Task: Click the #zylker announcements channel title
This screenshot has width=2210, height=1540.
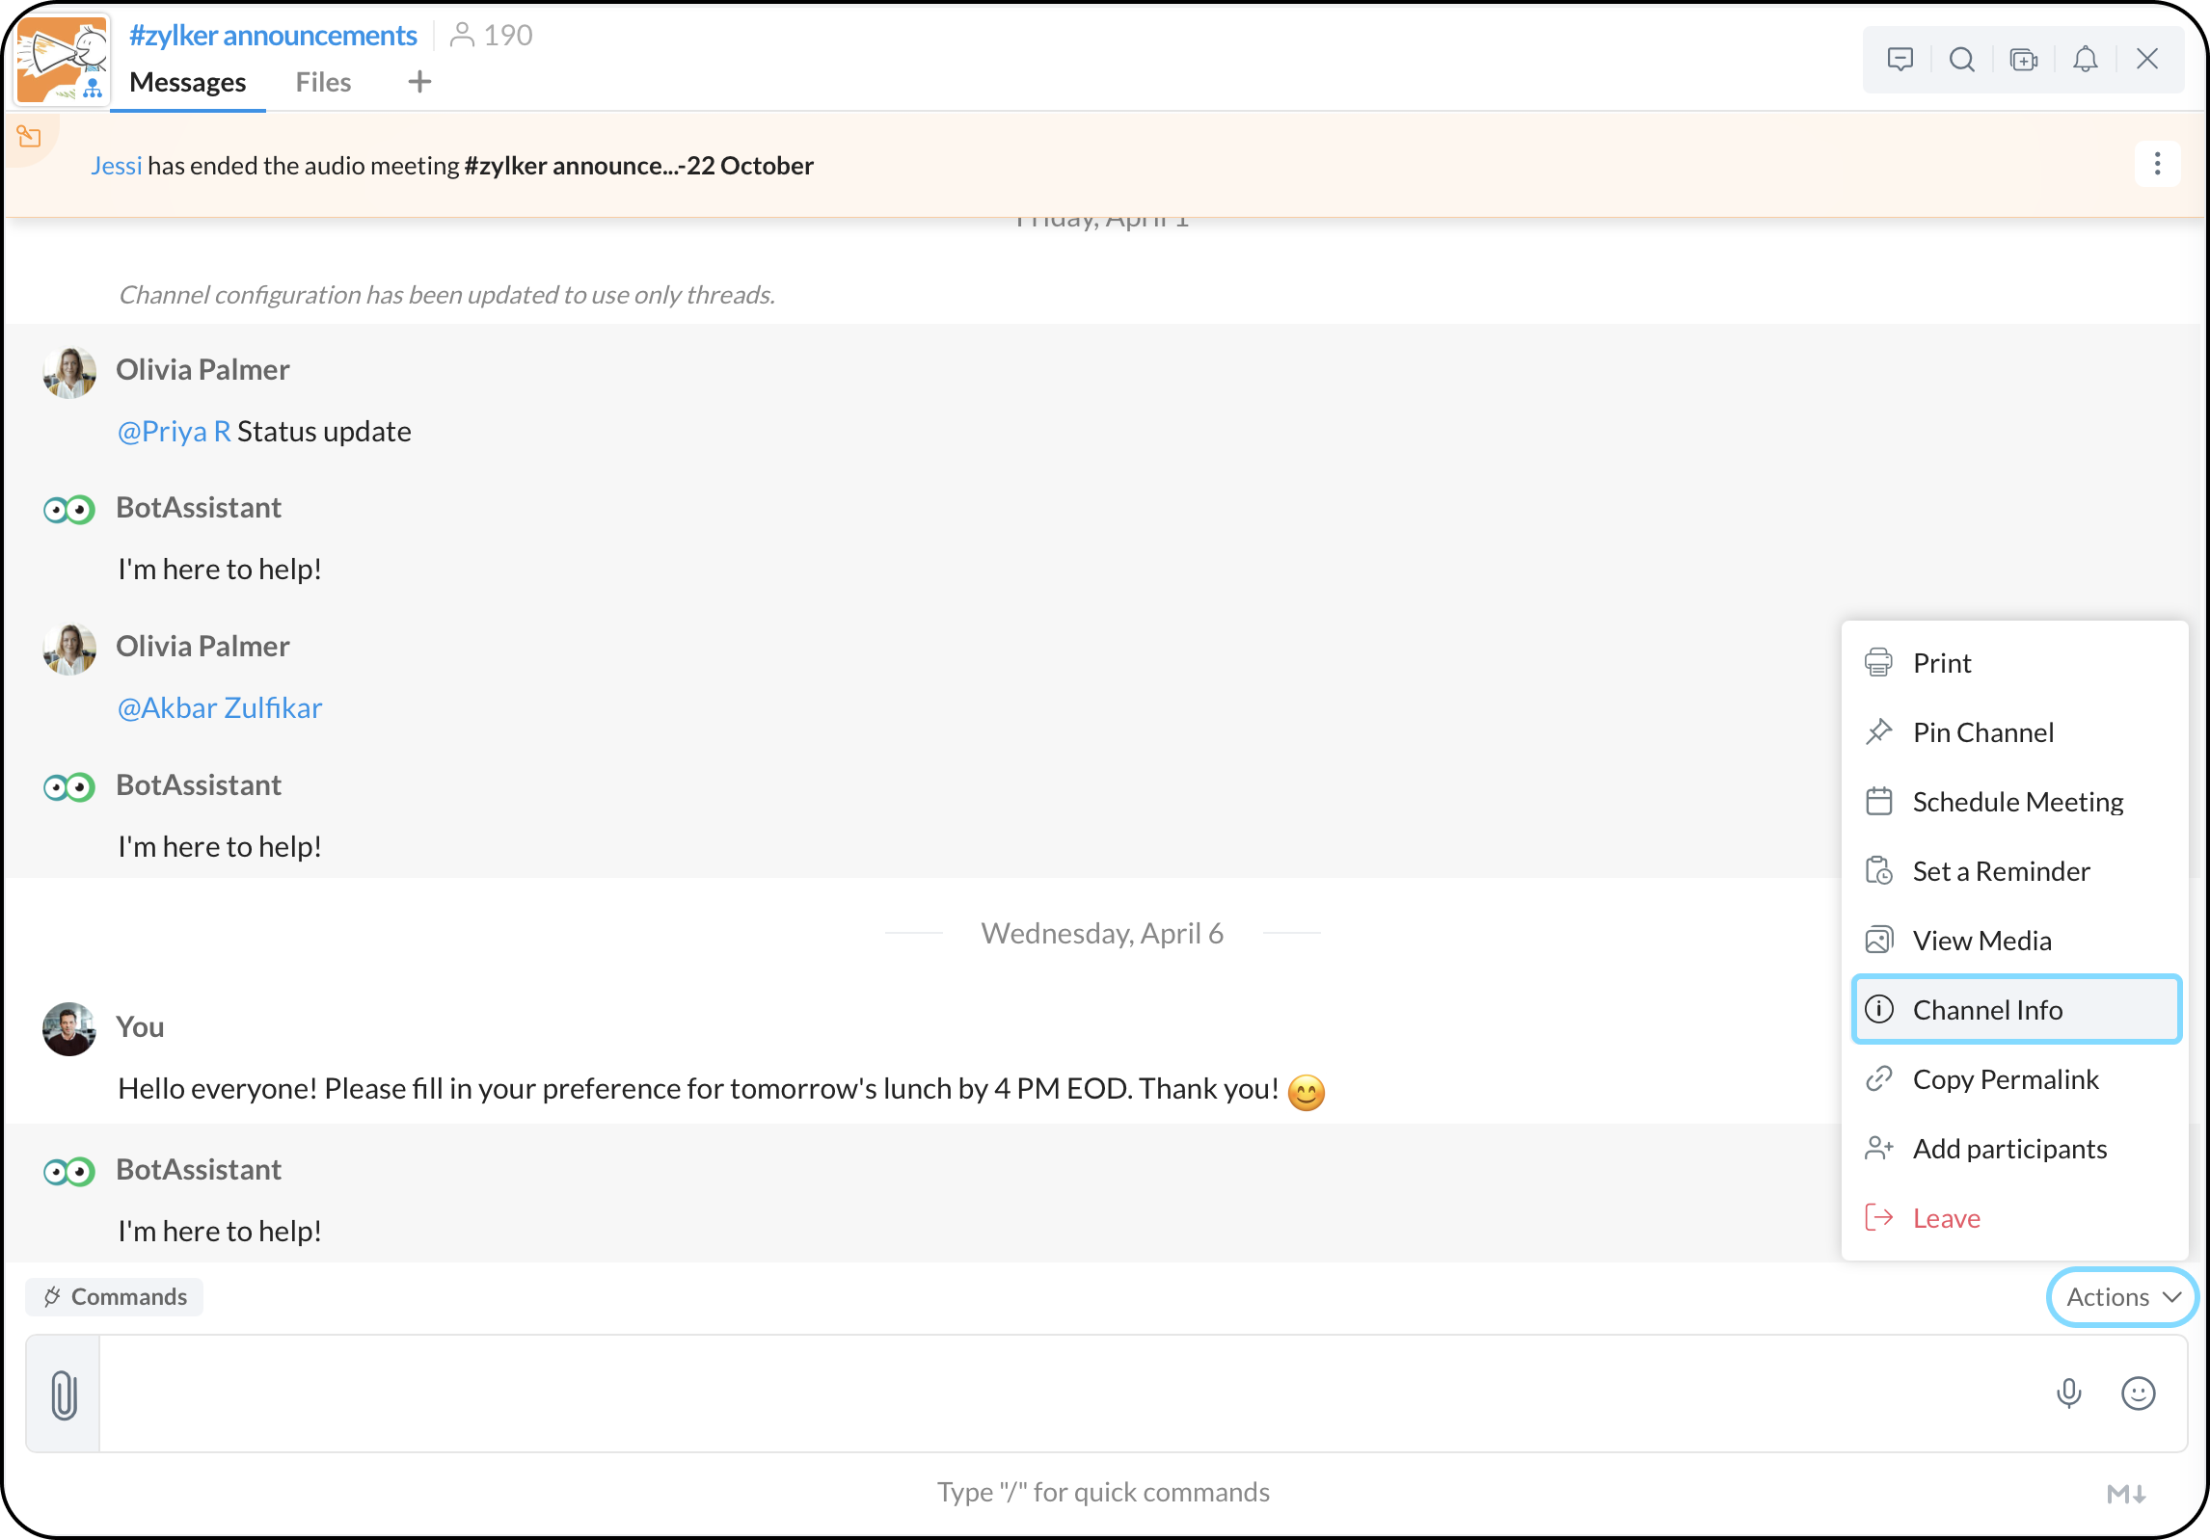Action: tap(273, 36)
